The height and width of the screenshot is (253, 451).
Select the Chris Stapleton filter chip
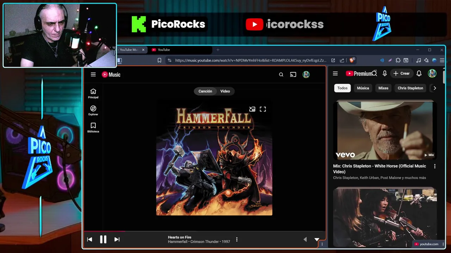(410, 88)
